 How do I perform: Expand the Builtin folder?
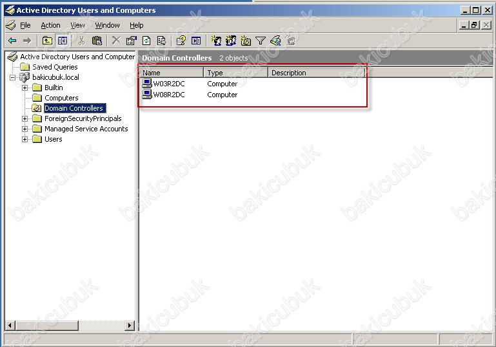(25, 88)
